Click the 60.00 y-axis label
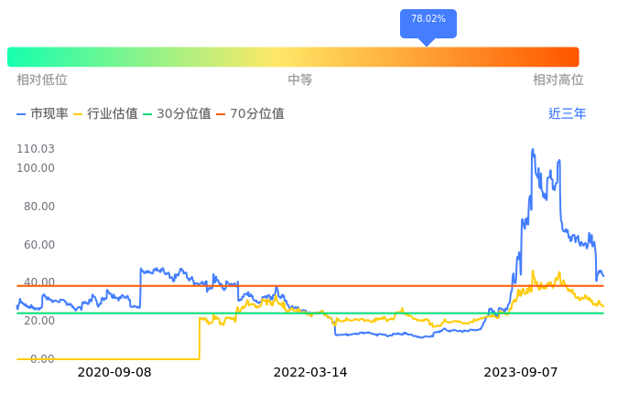628x404 pixels. [38, 245]
